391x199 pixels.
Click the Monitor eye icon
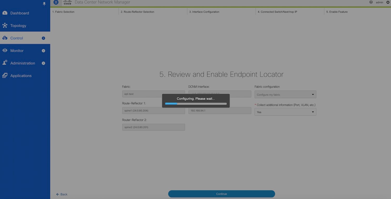5,50
